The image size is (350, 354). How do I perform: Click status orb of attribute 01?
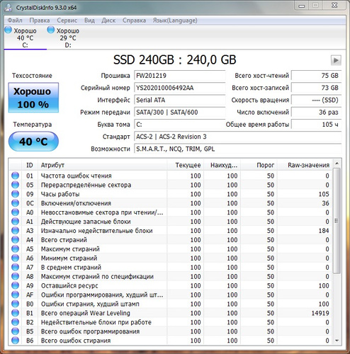16,176
